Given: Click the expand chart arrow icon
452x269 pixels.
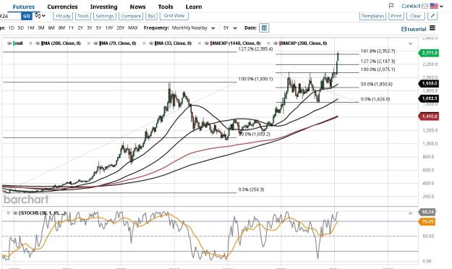Looking at the screenshot, I should tap(432, 16).
